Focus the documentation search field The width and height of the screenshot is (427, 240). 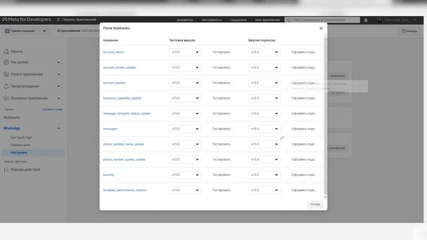pos(322,20)
